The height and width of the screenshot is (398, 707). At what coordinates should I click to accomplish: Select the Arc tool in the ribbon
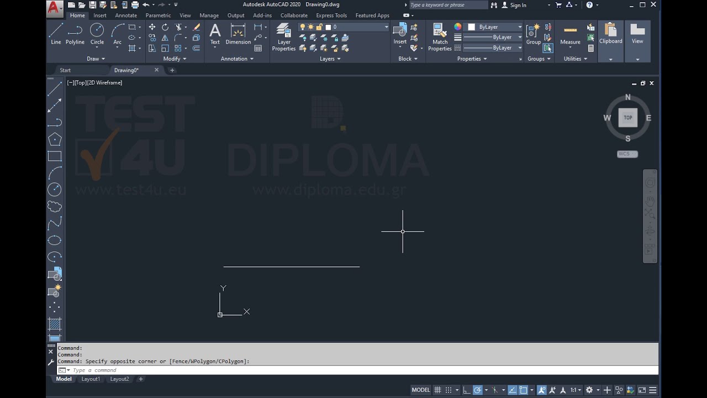[x=117, y=34]
